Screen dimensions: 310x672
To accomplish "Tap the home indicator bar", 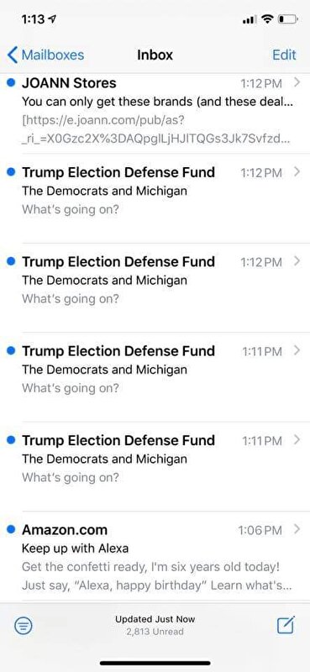I will [155, 664].
